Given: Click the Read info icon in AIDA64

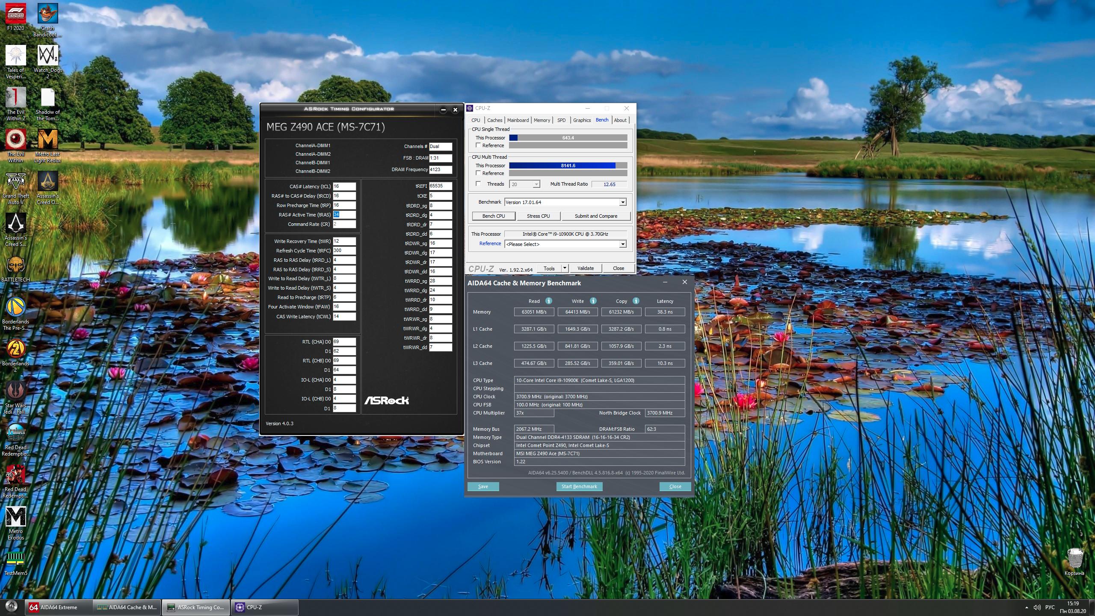Looking at the screenshot, I should 549,301.
